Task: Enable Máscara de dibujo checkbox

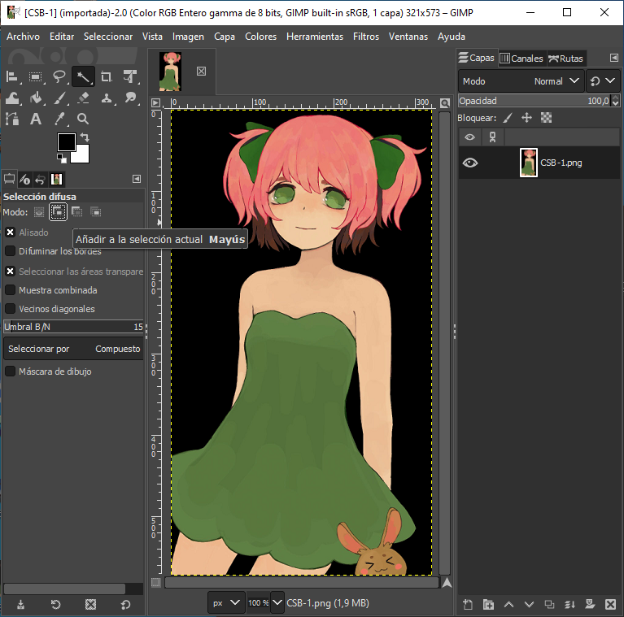Action: 11,371
